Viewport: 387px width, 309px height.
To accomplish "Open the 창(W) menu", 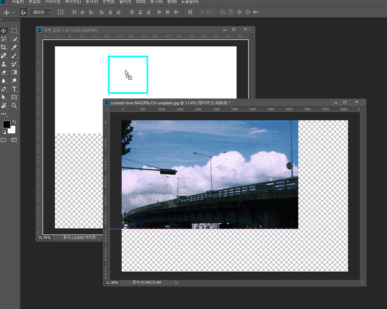I will [x=172, y=2].
